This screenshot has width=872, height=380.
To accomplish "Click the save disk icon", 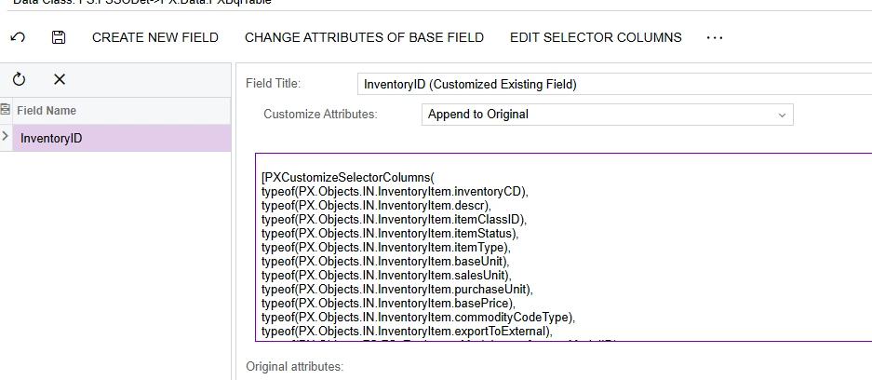I will [59, 37].
